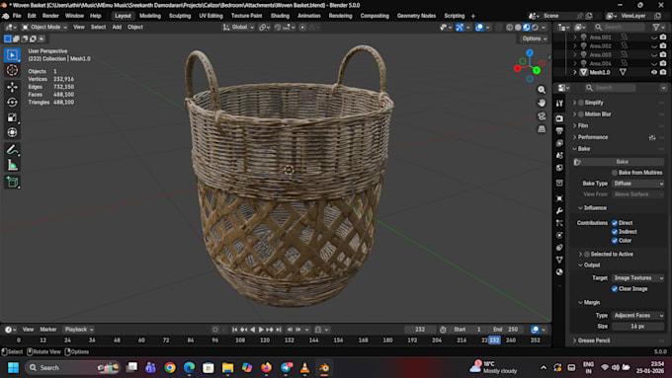This screenshot has height=378, width=672.
Task: Enable the Selected to Active checkbox
Action: tap(587, 255)
